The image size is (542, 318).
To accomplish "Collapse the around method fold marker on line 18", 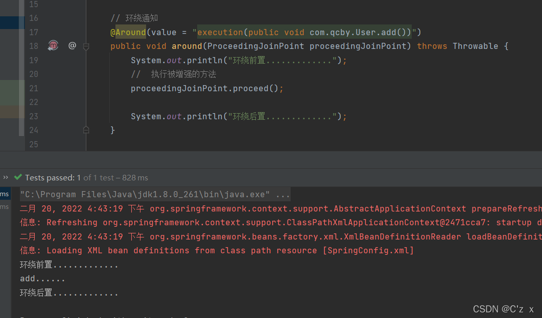I will (x=86, y=46).
